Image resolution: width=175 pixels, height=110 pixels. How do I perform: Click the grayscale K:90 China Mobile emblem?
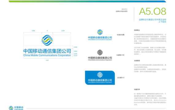100,52
